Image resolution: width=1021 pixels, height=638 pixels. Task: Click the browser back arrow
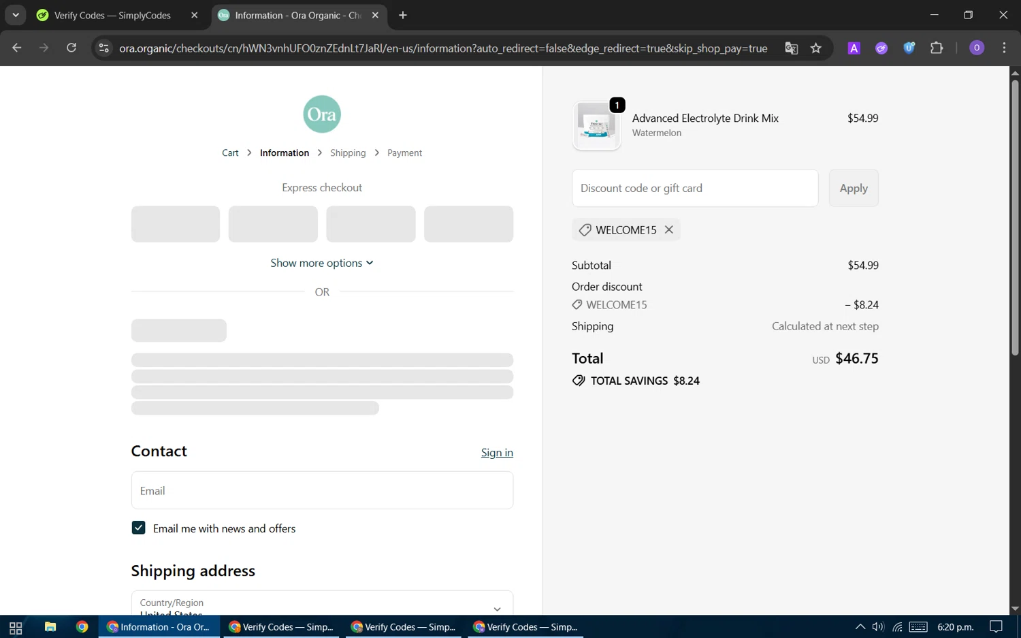pyautogui.click(x=17, y=48)
